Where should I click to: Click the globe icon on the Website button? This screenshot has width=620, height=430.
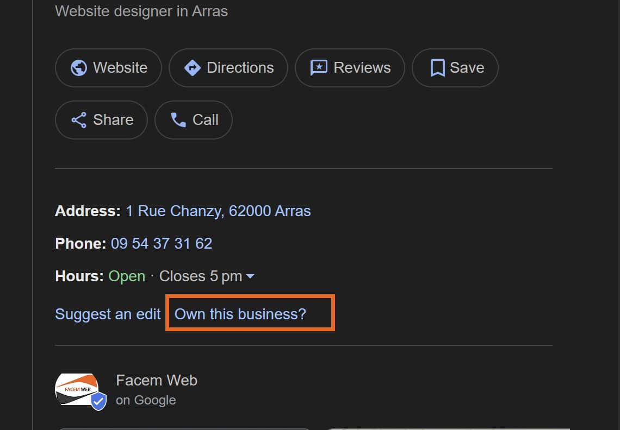point(78,68)
